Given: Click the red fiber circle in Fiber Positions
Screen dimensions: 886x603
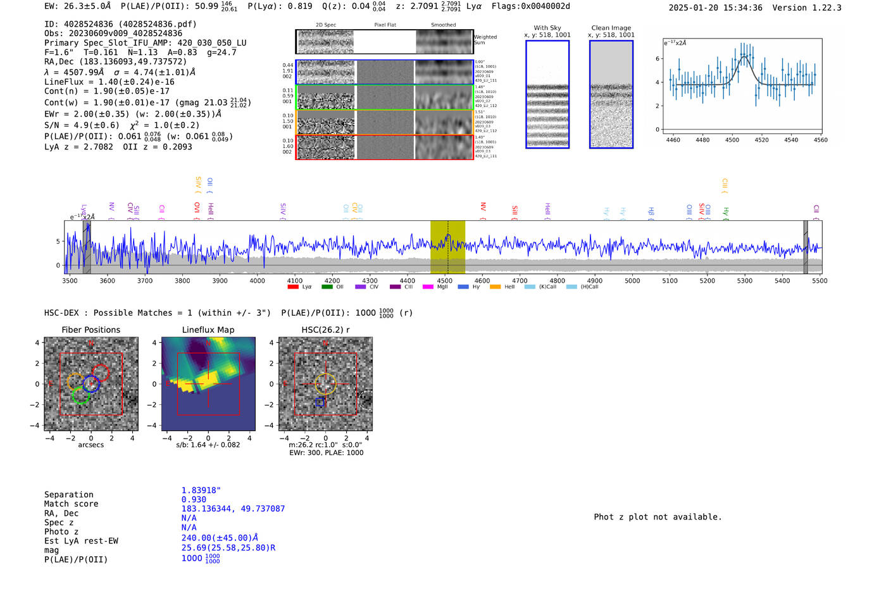Looking at the screenshot, I should coord(101,373).
